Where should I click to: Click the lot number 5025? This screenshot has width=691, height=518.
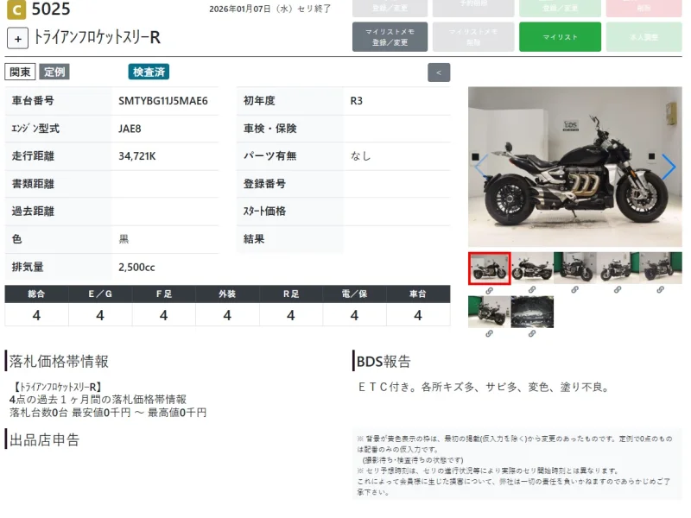coord(51,9)
